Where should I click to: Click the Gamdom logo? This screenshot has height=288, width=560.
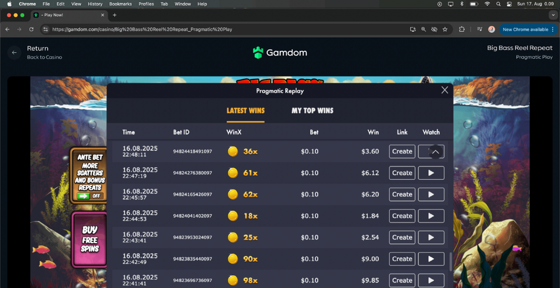279,53
